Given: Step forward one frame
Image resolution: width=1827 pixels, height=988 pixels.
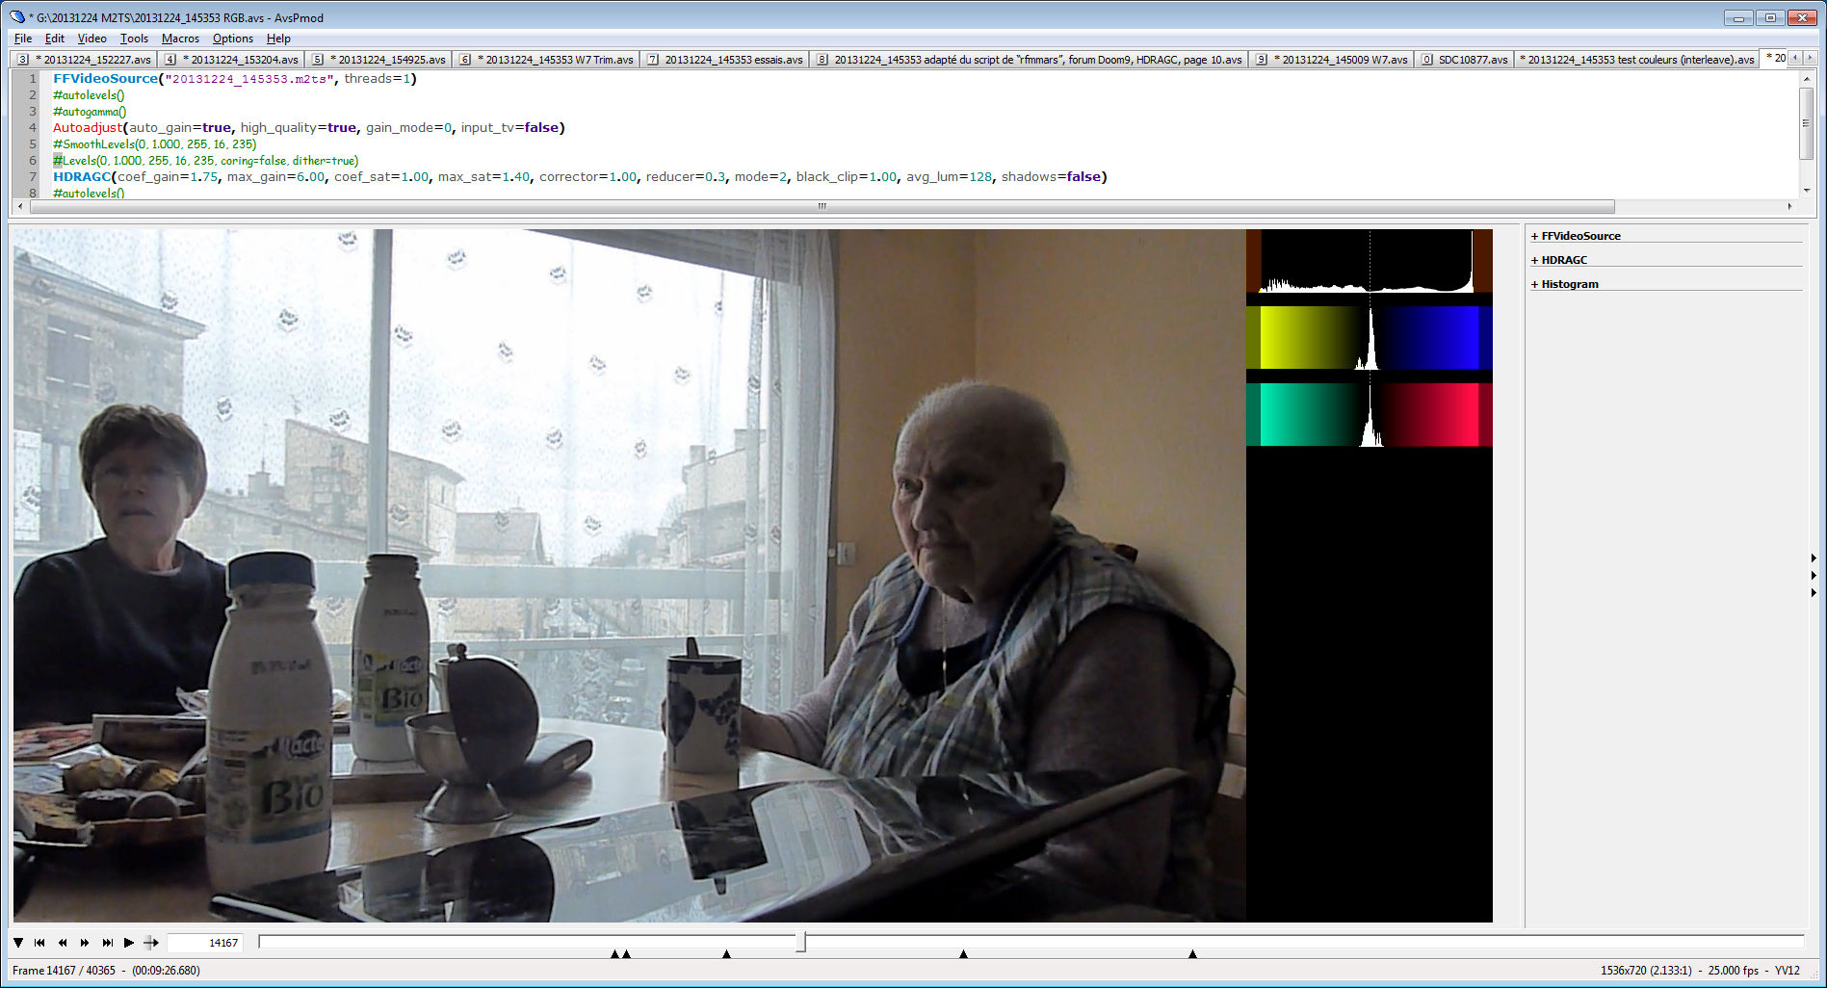Looking at the screenshot, I should 85,943.
